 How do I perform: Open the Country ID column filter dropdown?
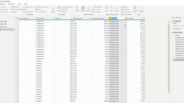coord(36,18)
